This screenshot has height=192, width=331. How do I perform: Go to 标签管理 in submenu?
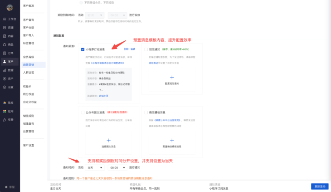(29, 43)
